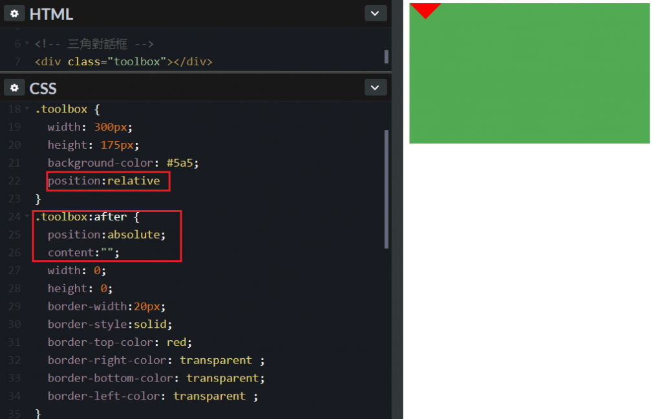Collapse the .toolbox rule fold arrow on line 18
Viewport: 662px width, 419px height.
27,109
